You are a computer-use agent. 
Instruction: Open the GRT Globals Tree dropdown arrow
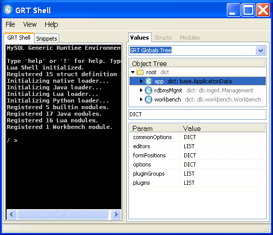pos(260,51)
